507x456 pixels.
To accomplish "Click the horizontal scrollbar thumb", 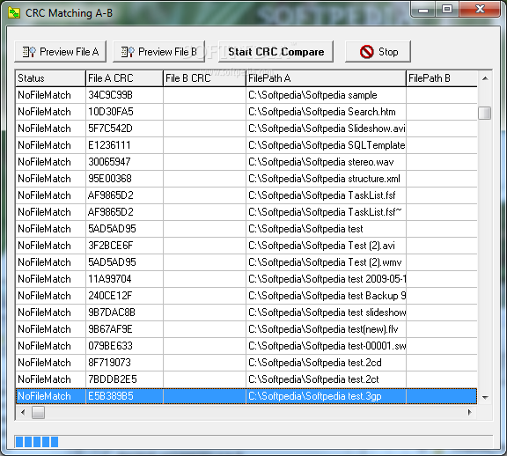I will (38, 412).
